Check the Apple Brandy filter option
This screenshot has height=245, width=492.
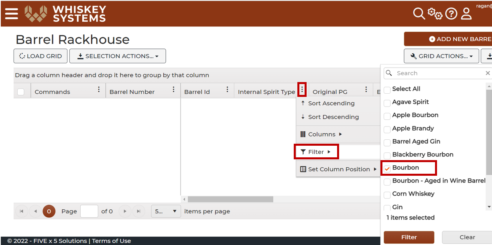[x=387, y=129]
